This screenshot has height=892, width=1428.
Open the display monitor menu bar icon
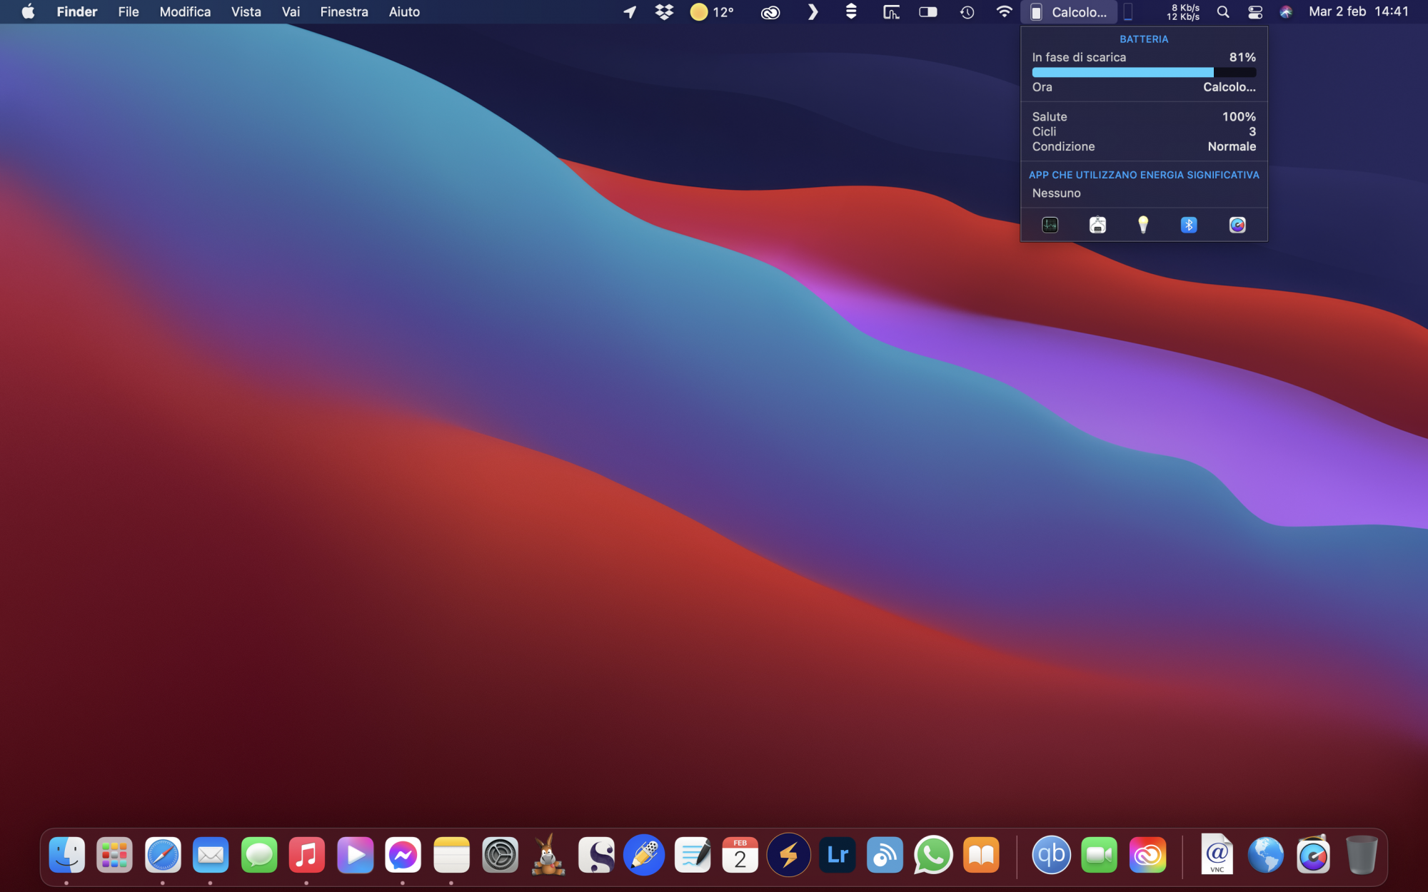click(891, 12)
